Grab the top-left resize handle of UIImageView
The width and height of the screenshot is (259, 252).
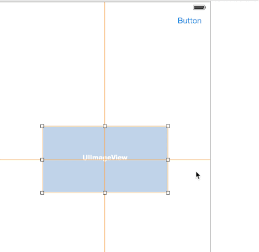pos(42,126)
